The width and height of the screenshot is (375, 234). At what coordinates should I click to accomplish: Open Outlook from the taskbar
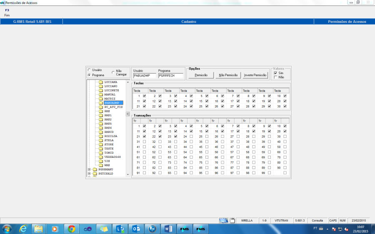[136, 229]
